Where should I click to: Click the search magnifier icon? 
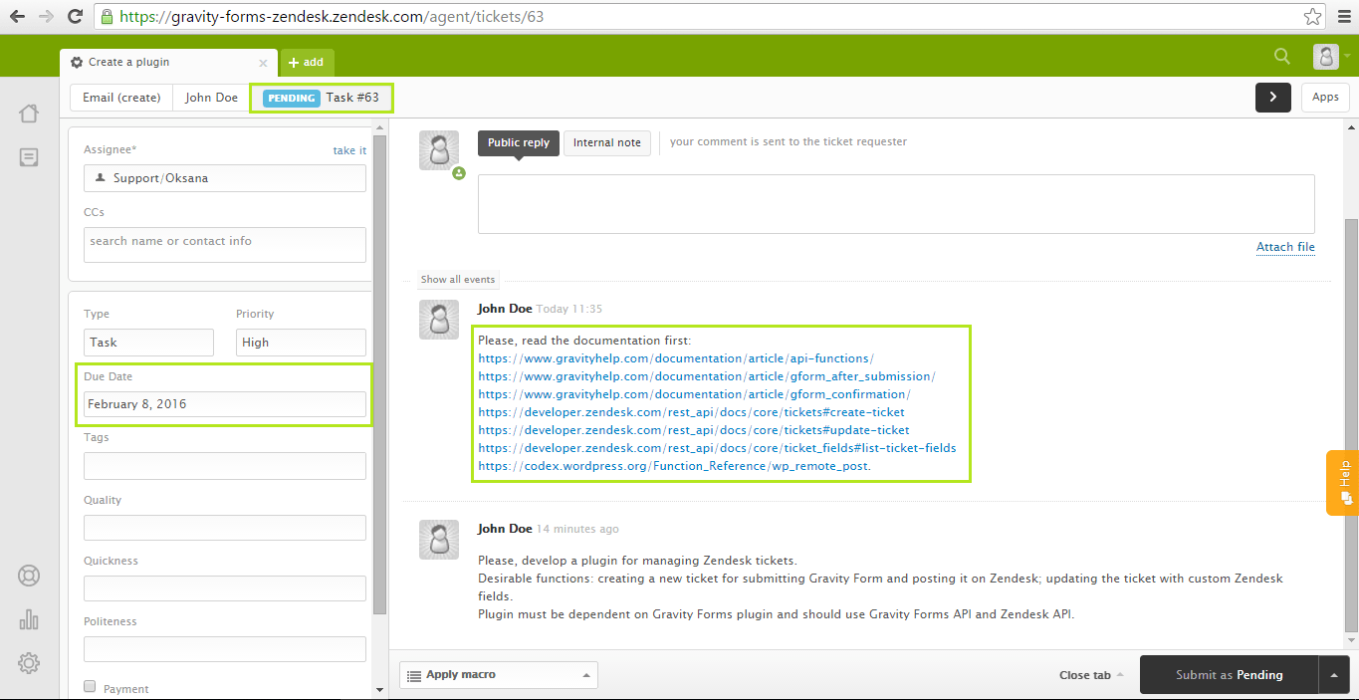coord(1282,56)
